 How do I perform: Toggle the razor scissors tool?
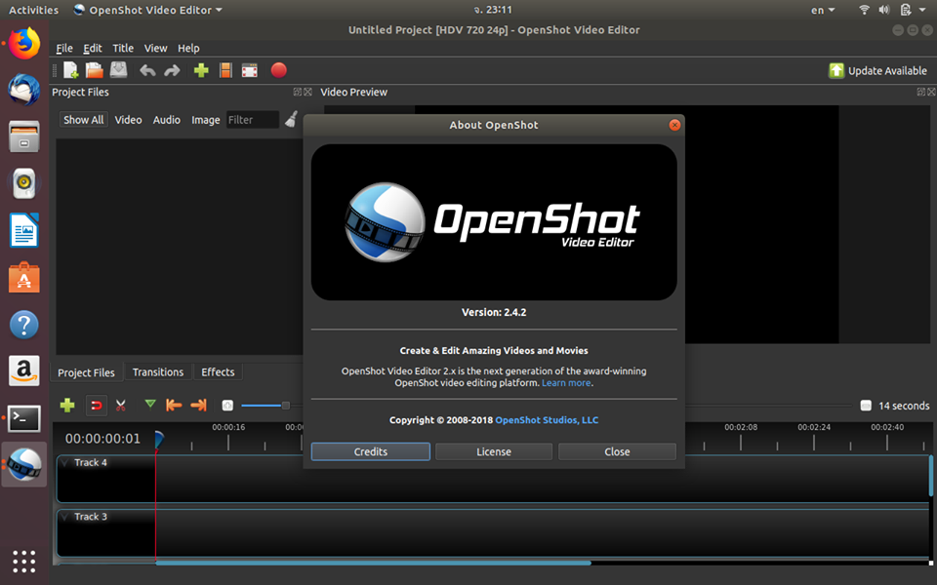coord(121,406)
